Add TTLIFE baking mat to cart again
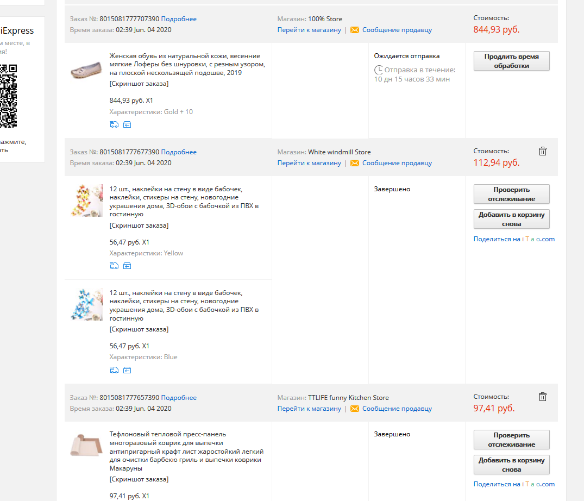This screenshot has height=501, width=584. [x=511, y=465]
